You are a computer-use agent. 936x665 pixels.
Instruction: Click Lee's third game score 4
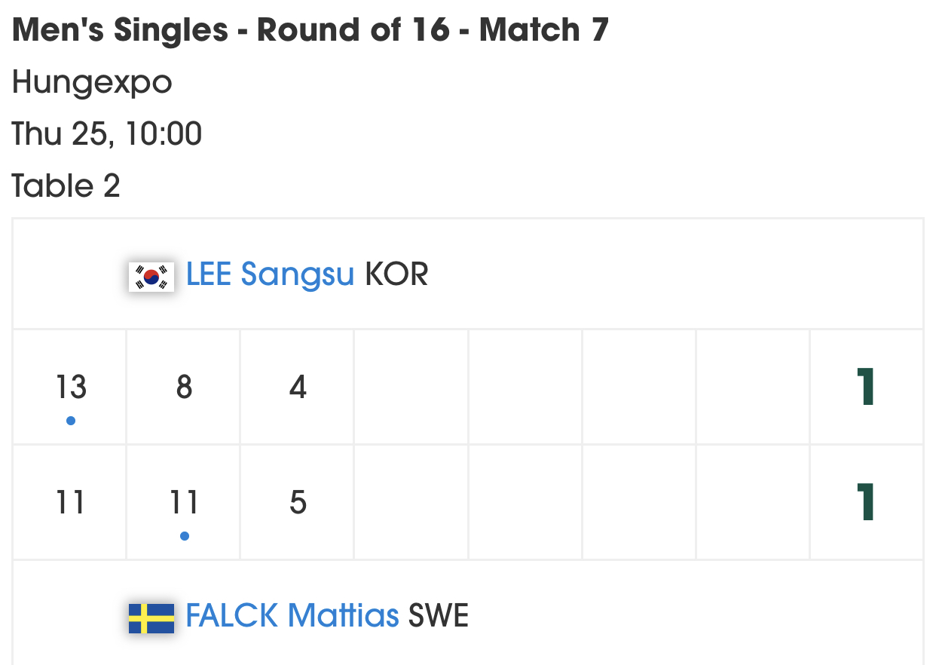click(298, 388)
